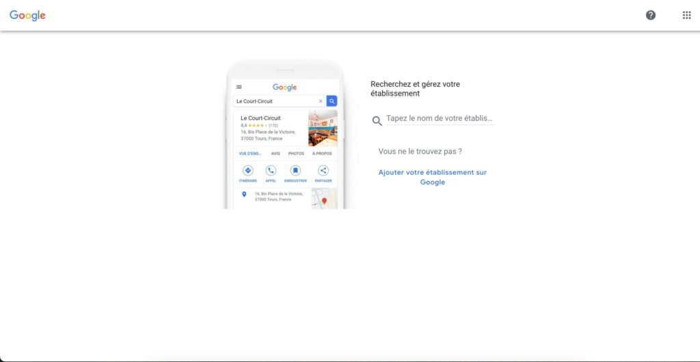Click the Appel phone icon
700x362 pixels.
pyautogui.click(x=271, y=171)
